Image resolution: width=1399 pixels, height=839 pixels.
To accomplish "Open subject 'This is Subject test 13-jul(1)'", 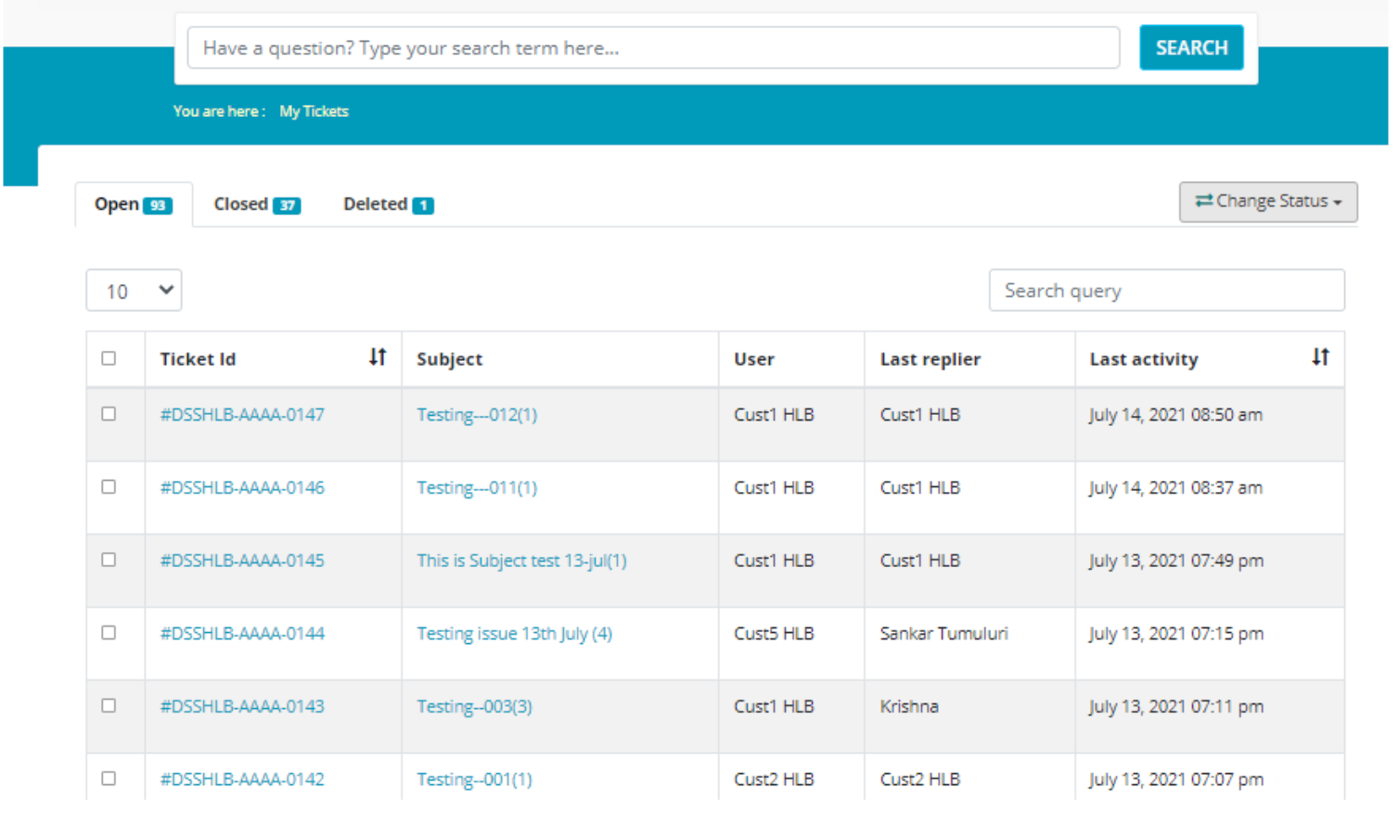I will pos(521,561).
